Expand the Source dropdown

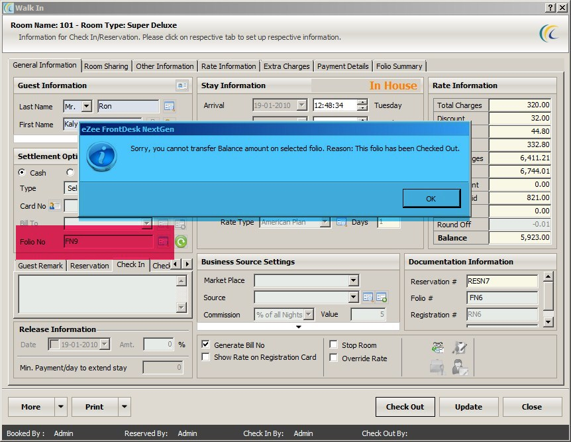point(353,298)
